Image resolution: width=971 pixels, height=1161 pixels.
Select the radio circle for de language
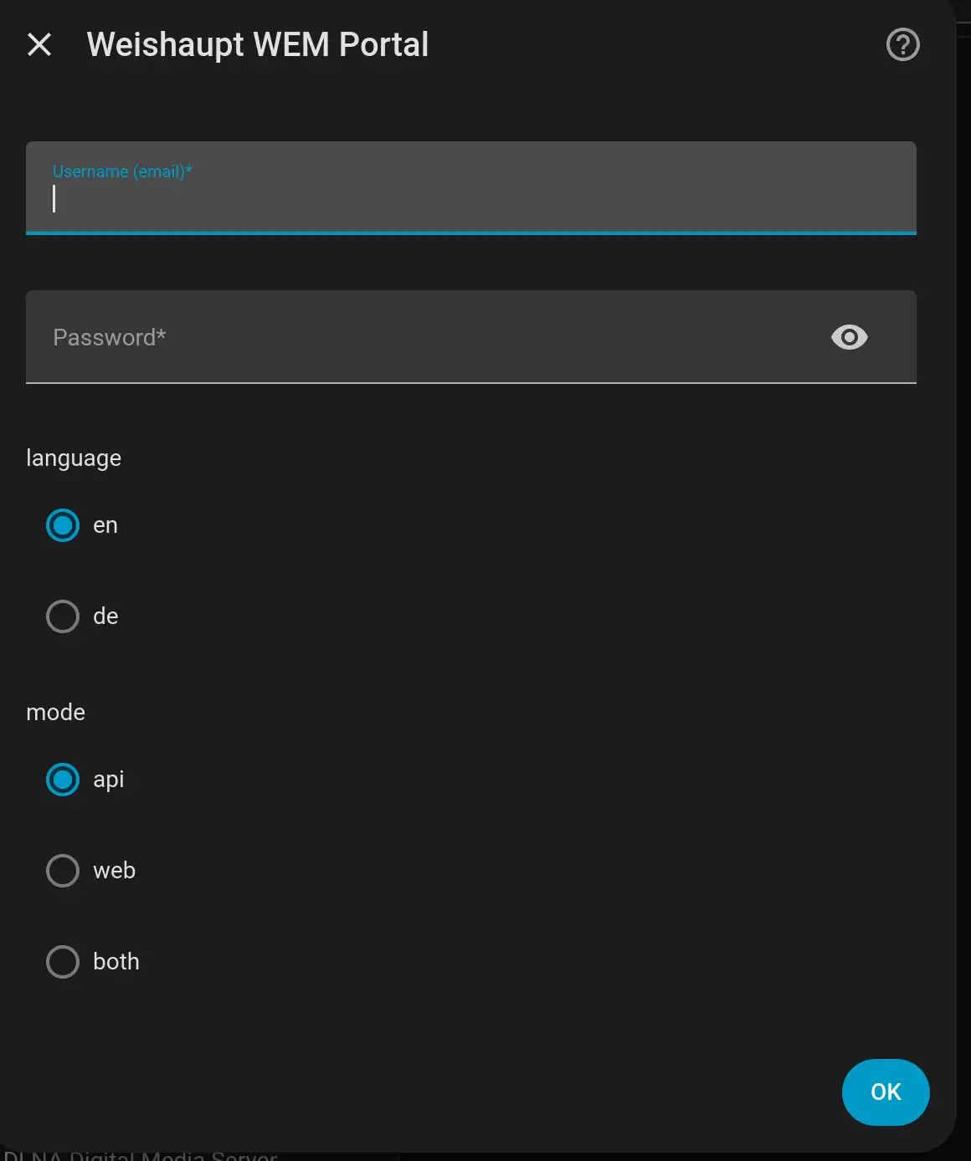coord(63,616)
